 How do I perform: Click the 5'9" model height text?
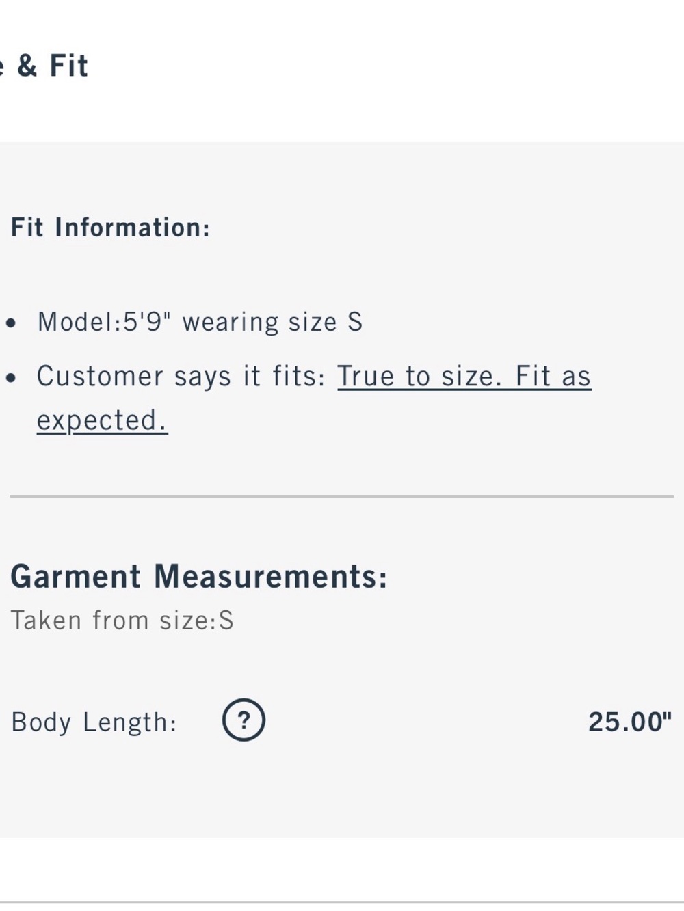(146, 321)
